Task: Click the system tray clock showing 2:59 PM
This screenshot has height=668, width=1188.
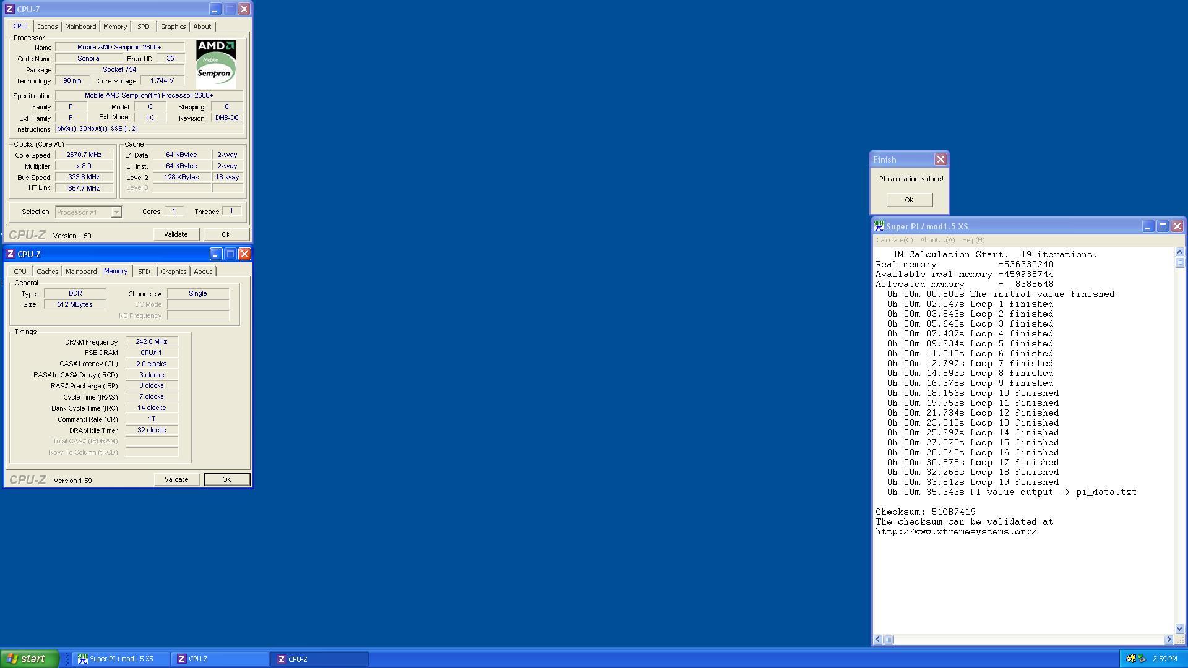Action: click(x=1164, y=659)
